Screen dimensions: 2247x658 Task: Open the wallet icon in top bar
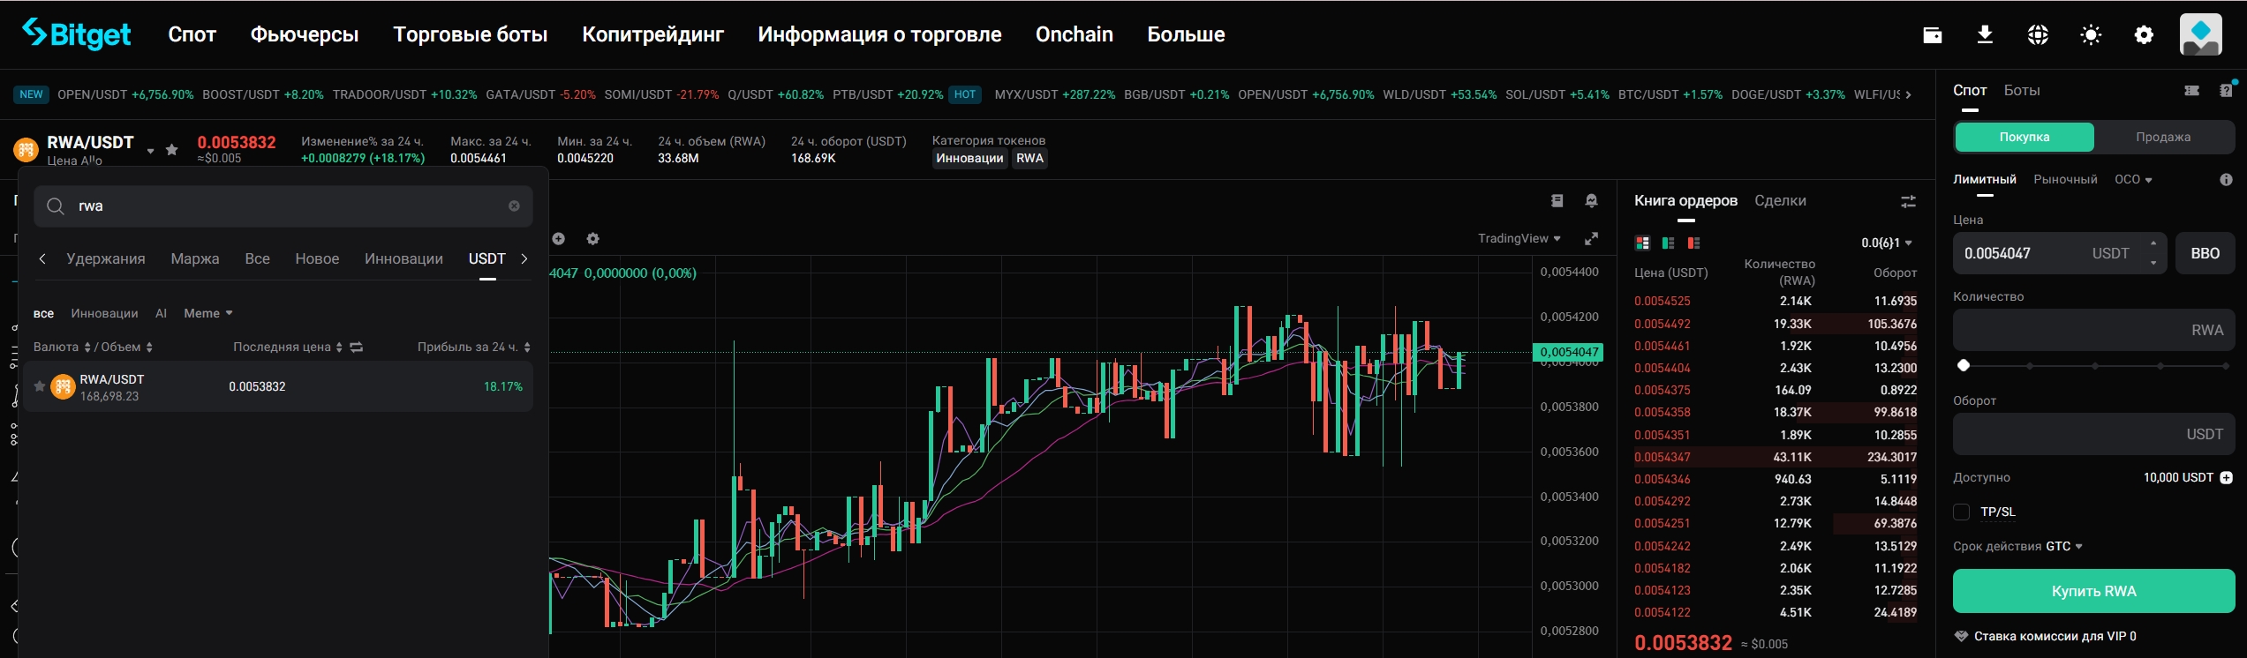[x=1932, y=35]
